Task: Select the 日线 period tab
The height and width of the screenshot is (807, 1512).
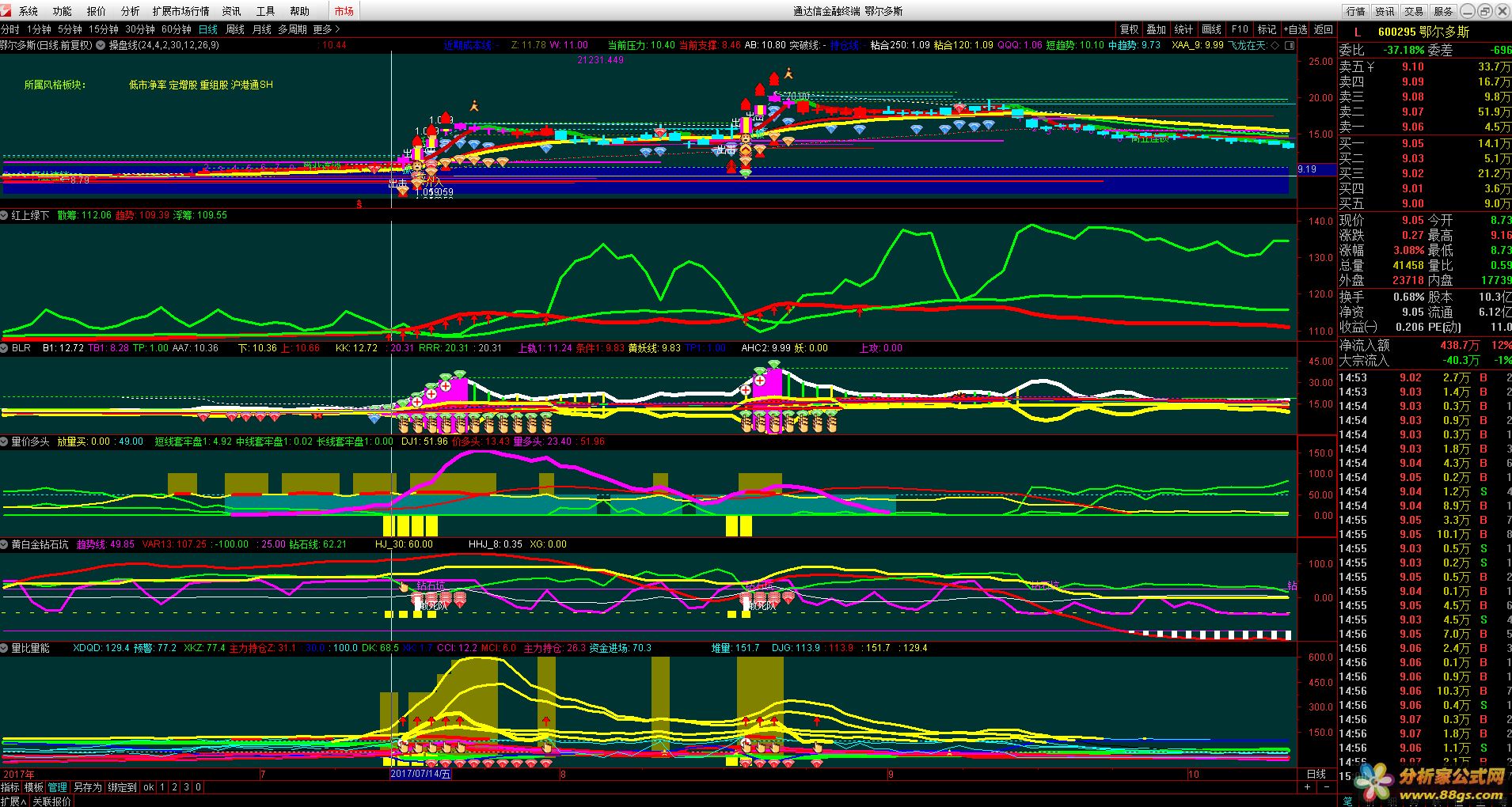Action: click(207, 29)
